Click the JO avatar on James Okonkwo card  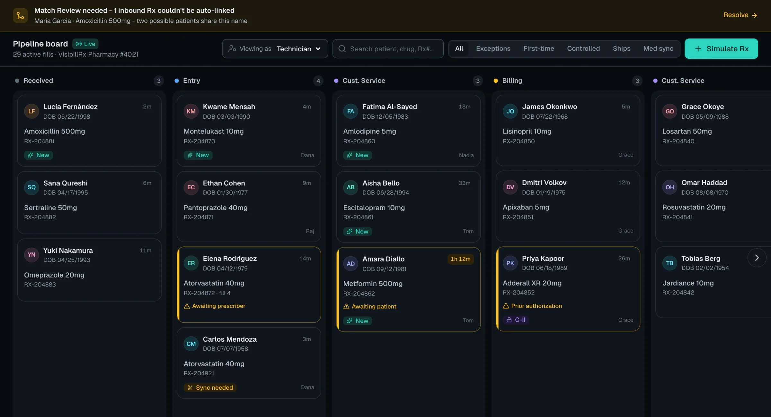pos(510,111)
